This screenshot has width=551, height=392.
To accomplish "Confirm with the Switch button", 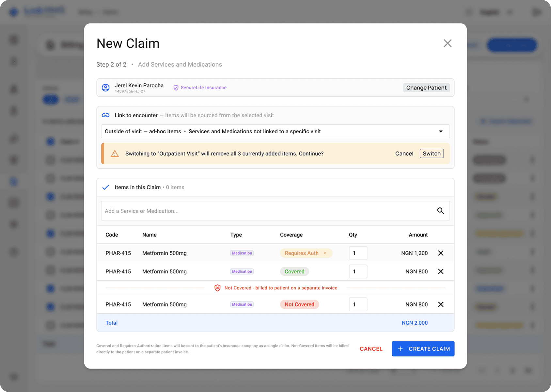I will (432, 154).
